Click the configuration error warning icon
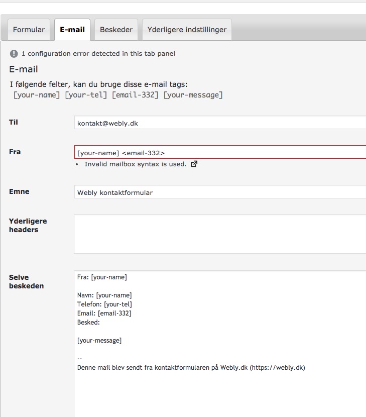Image resolution: width=366 pixels, height=417 pixels. pos(14,54)
